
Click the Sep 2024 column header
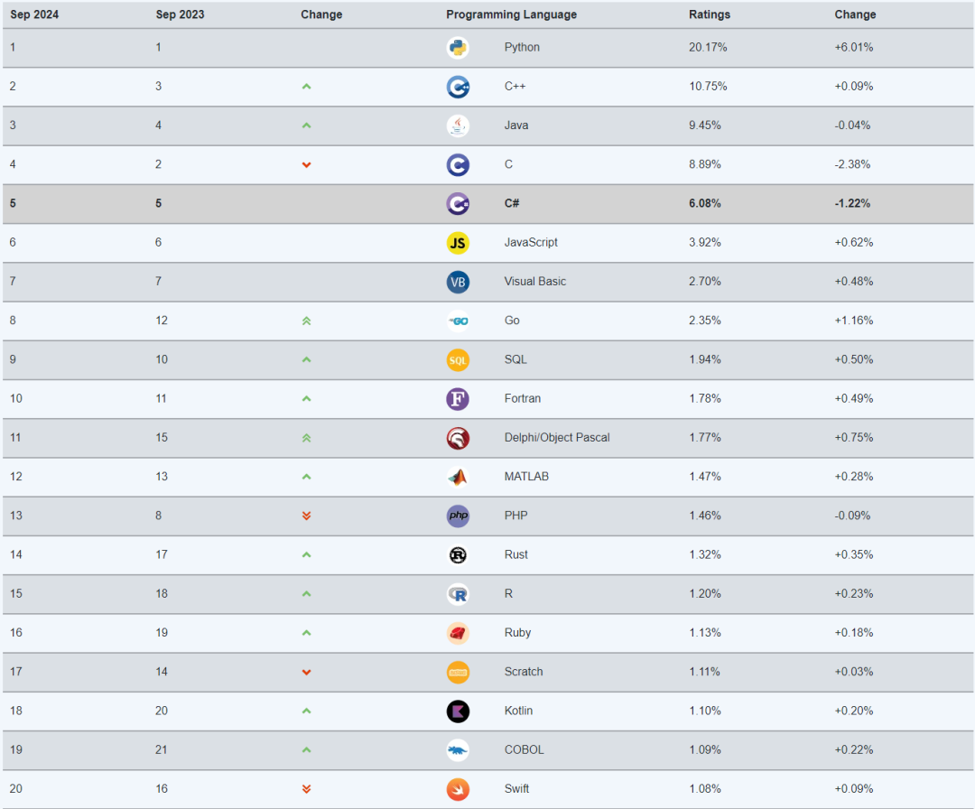point(34,14)
